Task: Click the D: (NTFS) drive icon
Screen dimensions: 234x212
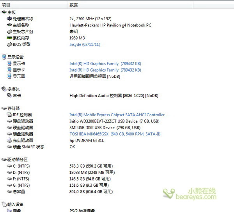Action: pyautogui.click(x=9, y=172)
